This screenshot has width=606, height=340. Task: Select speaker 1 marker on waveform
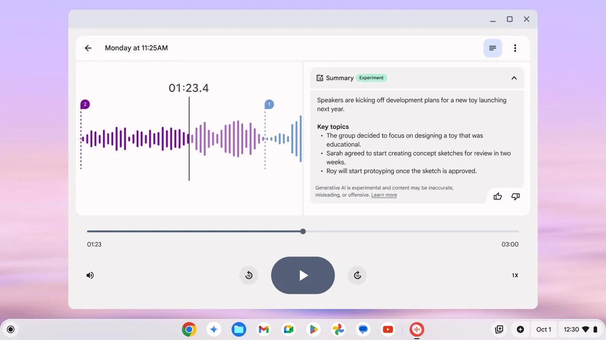269,104
